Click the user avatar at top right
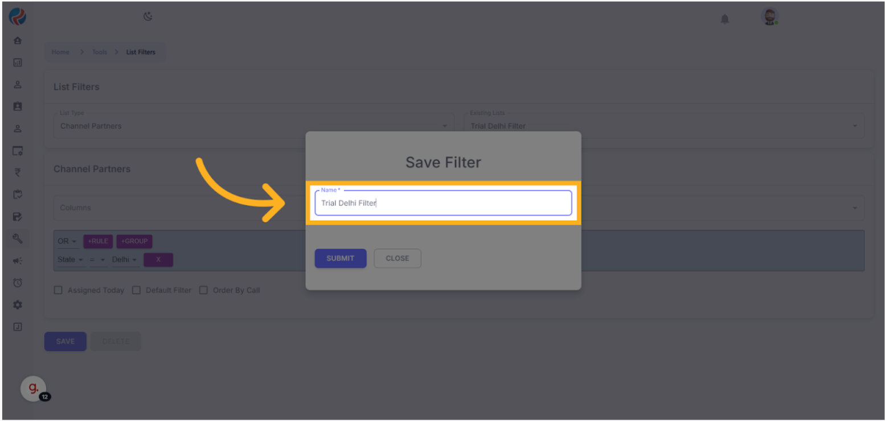 [x=769, y=17]
